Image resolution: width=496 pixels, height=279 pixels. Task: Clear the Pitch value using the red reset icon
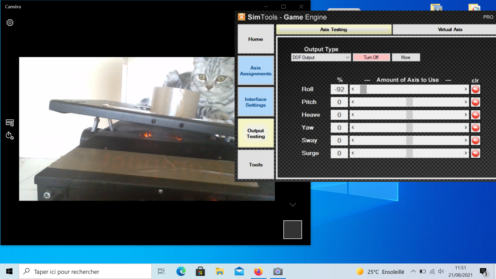476,102
